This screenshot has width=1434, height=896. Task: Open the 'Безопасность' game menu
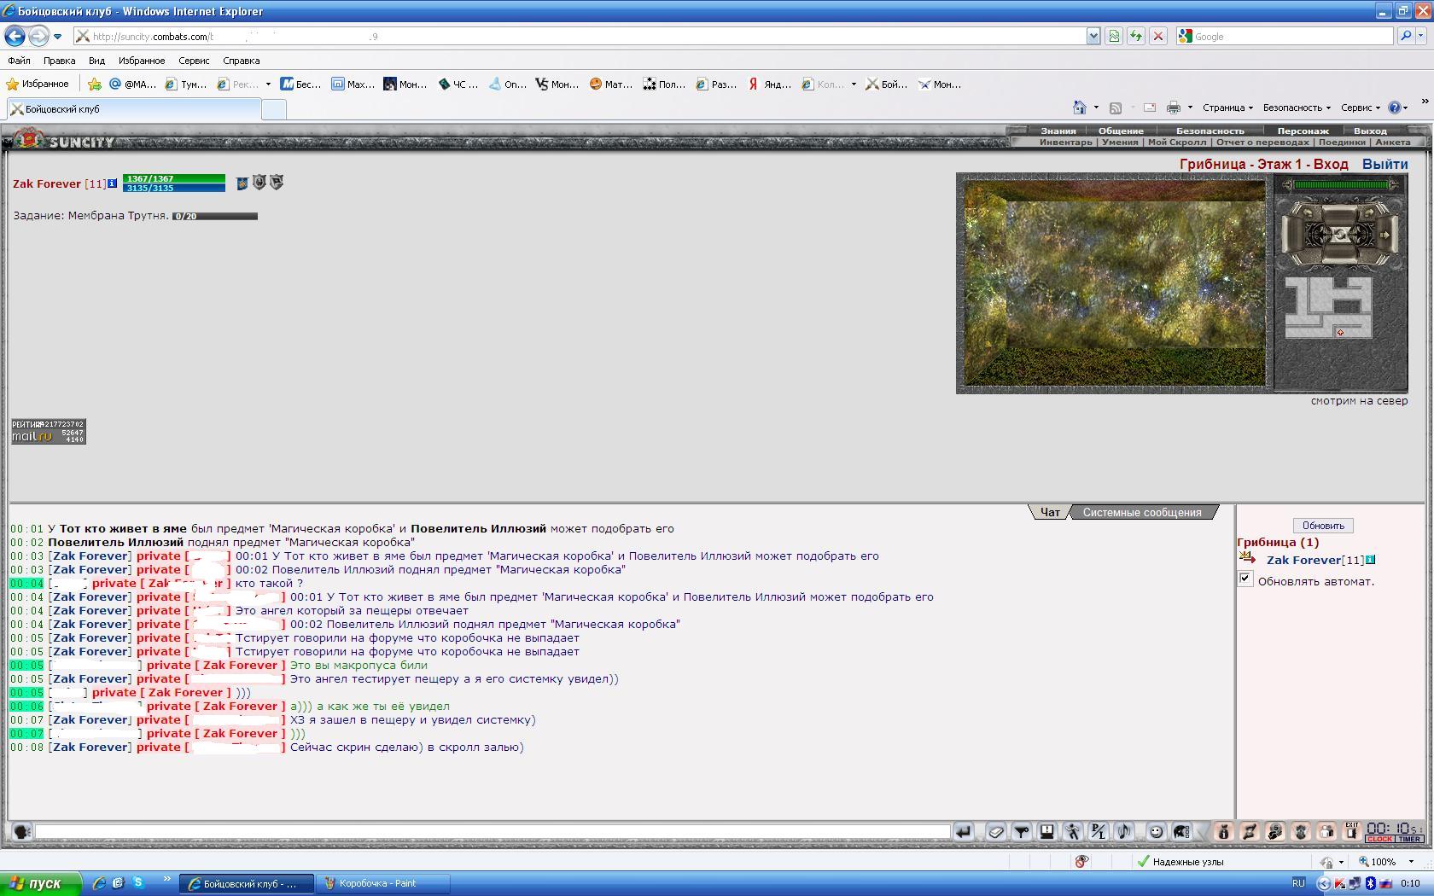1210,131
